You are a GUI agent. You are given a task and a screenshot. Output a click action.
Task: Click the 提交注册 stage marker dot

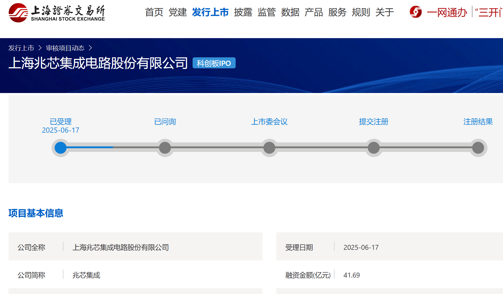click(x=374, y=148)
